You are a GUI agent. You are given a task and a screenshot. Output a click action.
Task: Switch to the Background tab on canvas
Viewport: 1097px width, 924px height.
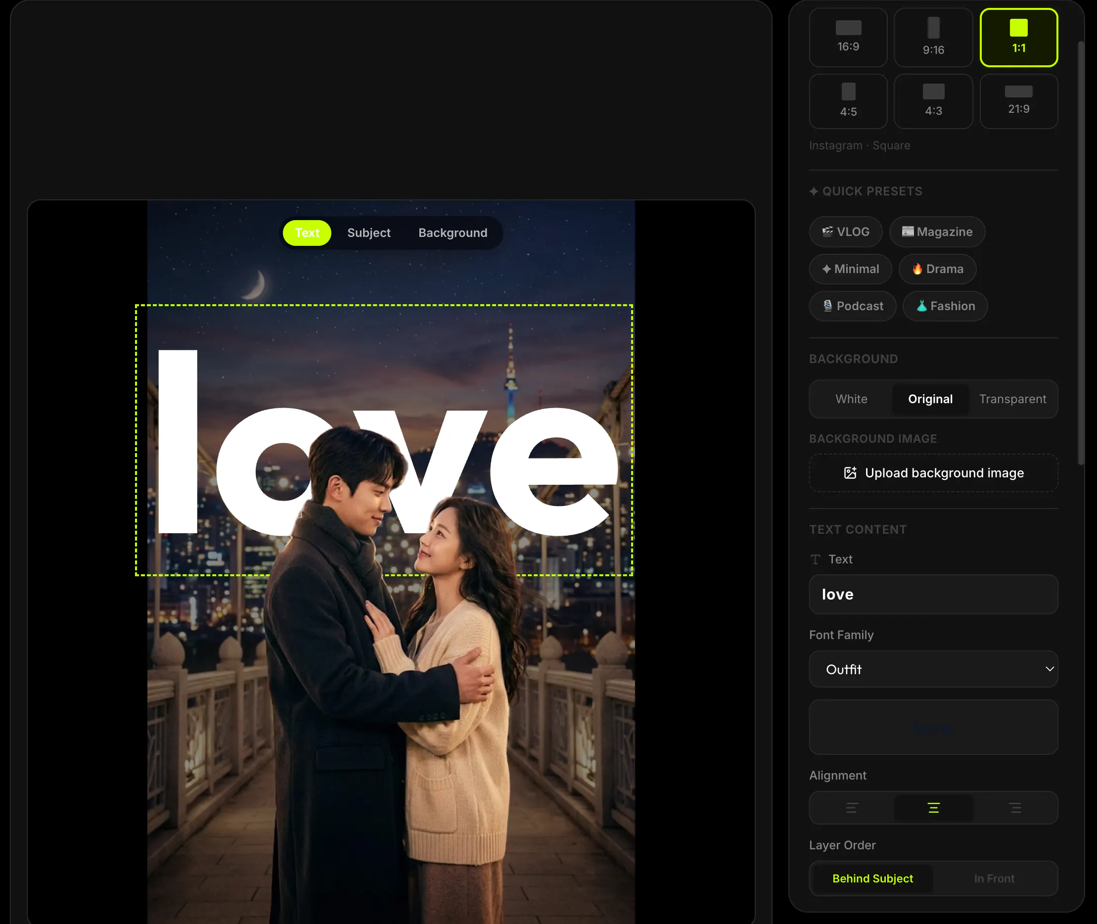pyautogui.click(x=453, y=232)
